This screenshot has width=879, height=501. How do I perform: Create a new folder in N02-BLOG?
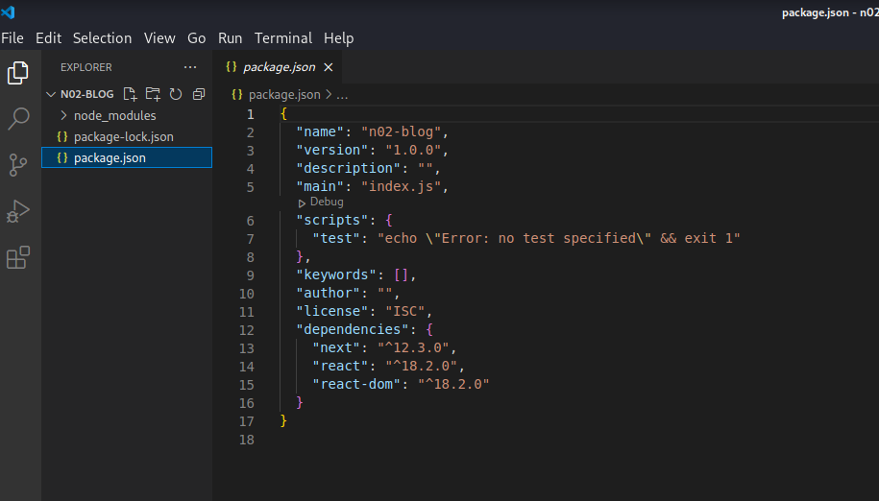[153, 94]
